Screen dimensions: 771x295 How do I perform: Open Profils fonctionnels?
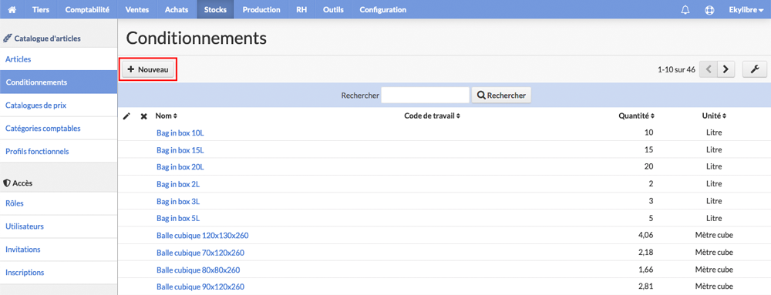(59, 151)
